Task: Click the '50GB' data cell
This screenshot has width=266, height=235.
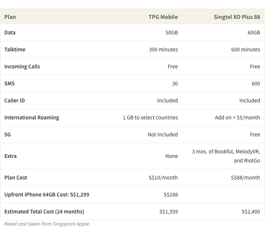Action: [172, 32]
